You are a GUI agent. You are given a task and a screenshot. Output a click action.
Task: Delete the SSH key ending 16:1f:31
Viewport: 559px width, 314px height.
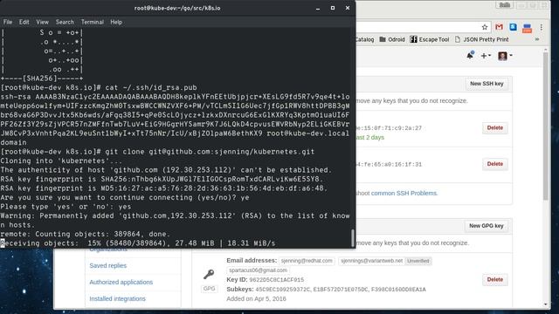[495, 164]
